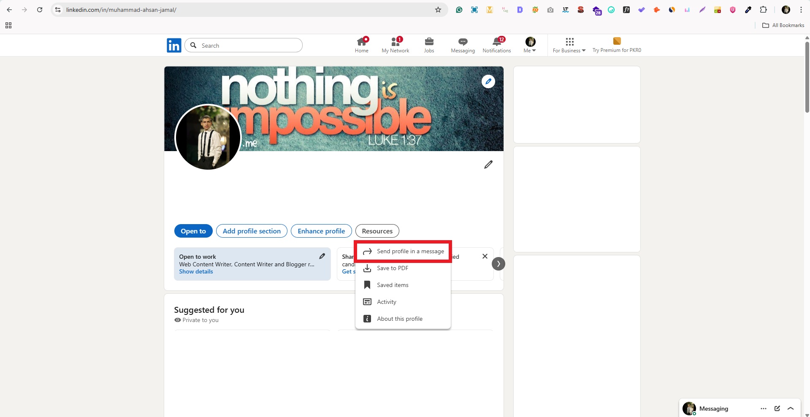Edit the cover photo via pencil icon
Image resolution: width=810 pixels, height=417 pixels.
pos(488,81)
